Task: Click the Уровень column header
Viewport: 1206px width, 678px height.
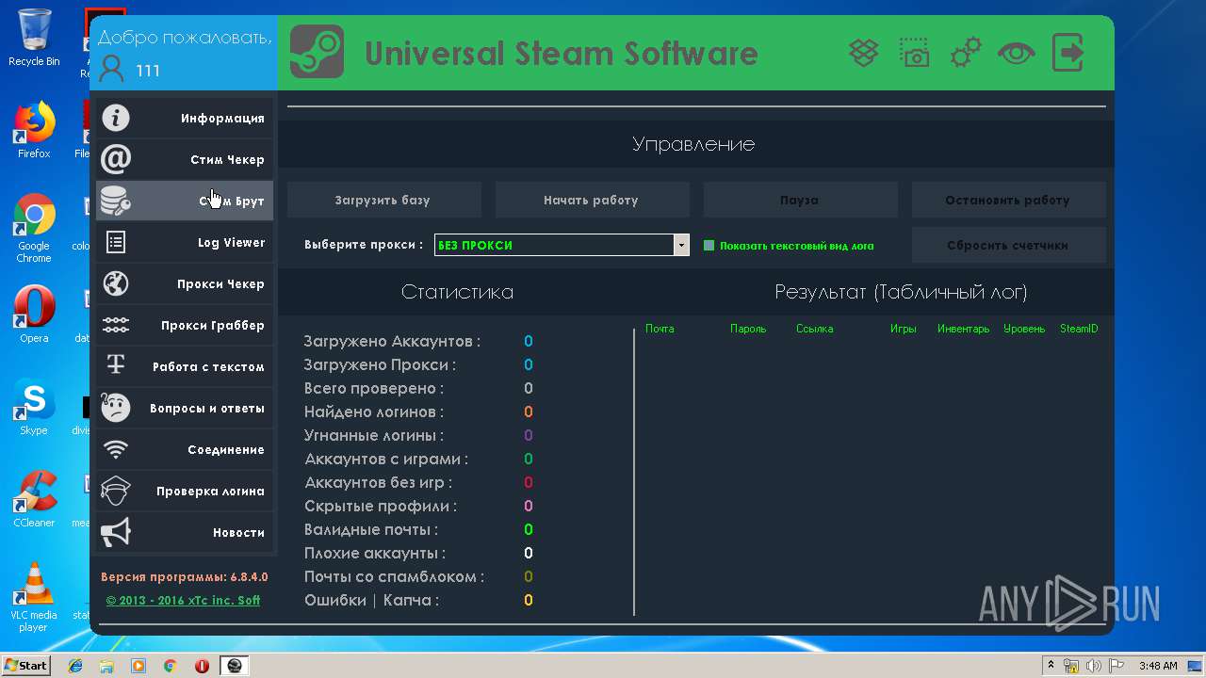Action: tap(1024, 329)
